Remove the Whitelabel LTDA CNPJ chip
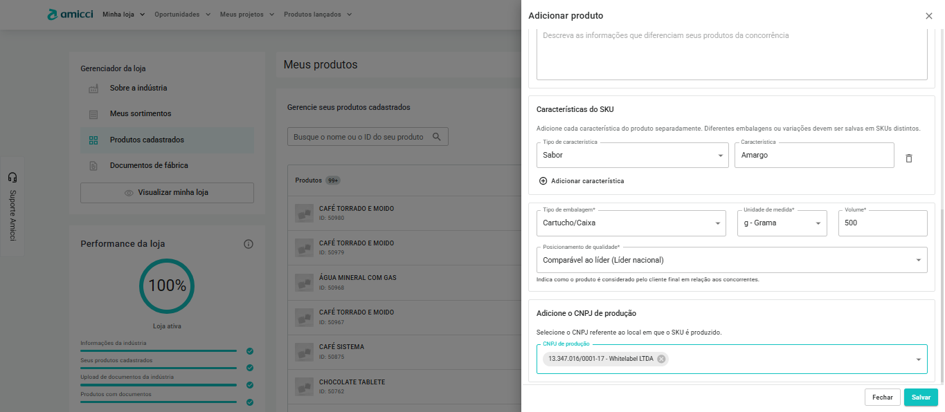The image size is (945, 412). point(661,359)
